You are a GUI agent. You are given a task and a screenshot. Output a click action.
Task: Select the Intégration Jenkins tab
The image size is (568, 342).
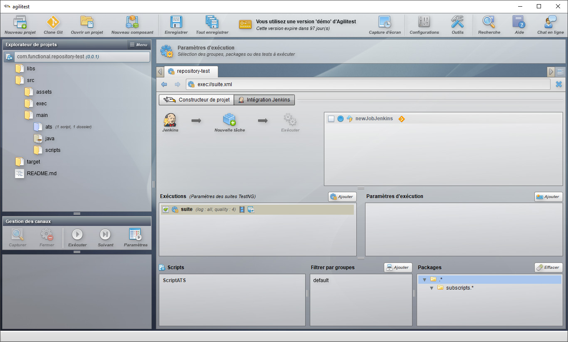point(264,100)
